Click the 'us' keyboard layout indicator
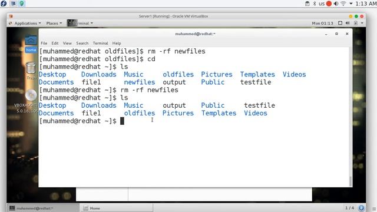Screen dimensions: 377x212 (322, 4)
